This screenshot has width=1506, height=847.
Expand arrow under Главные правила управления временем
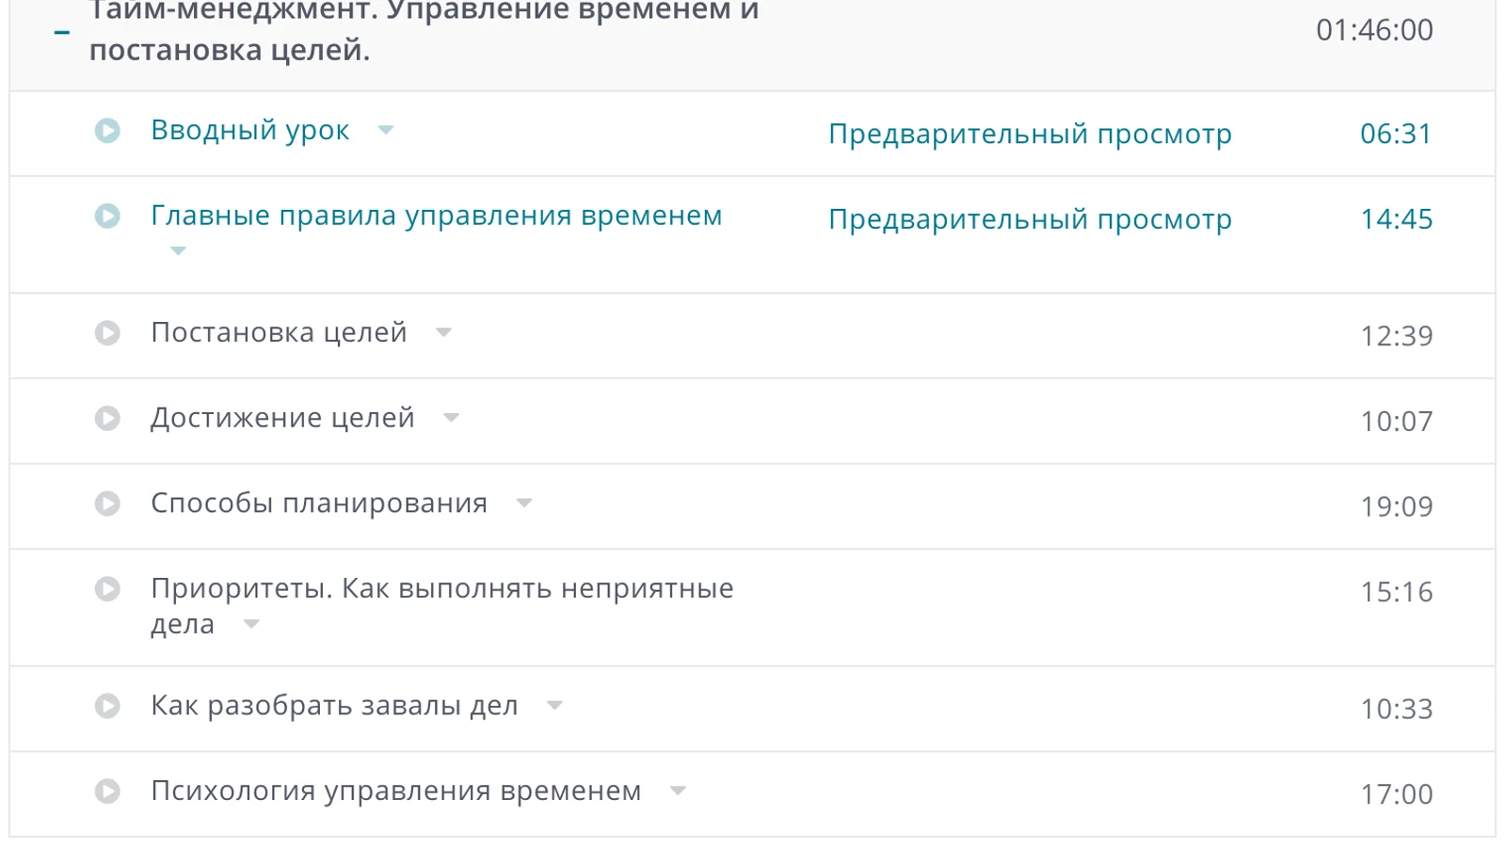pos(178,251)
